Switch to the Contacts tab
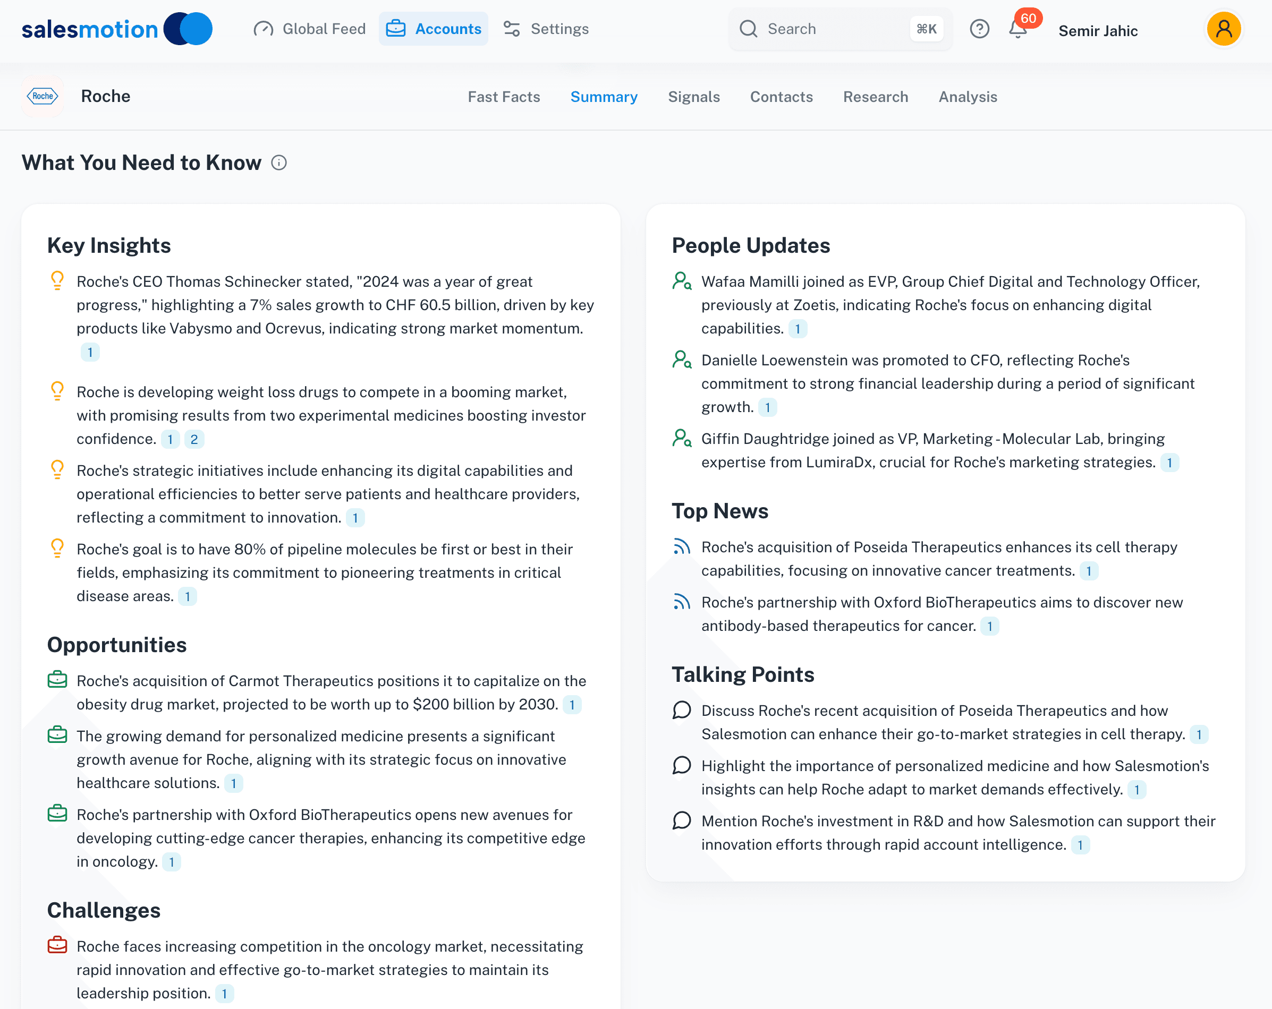Screen dimensions: 1272x1009 (781, 96)
